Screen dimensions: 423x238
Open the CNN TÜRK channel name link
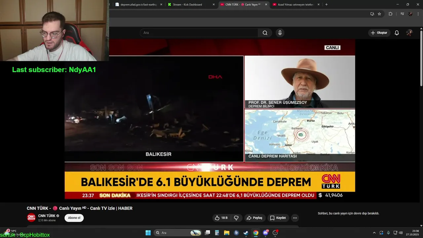coord(47,216)
